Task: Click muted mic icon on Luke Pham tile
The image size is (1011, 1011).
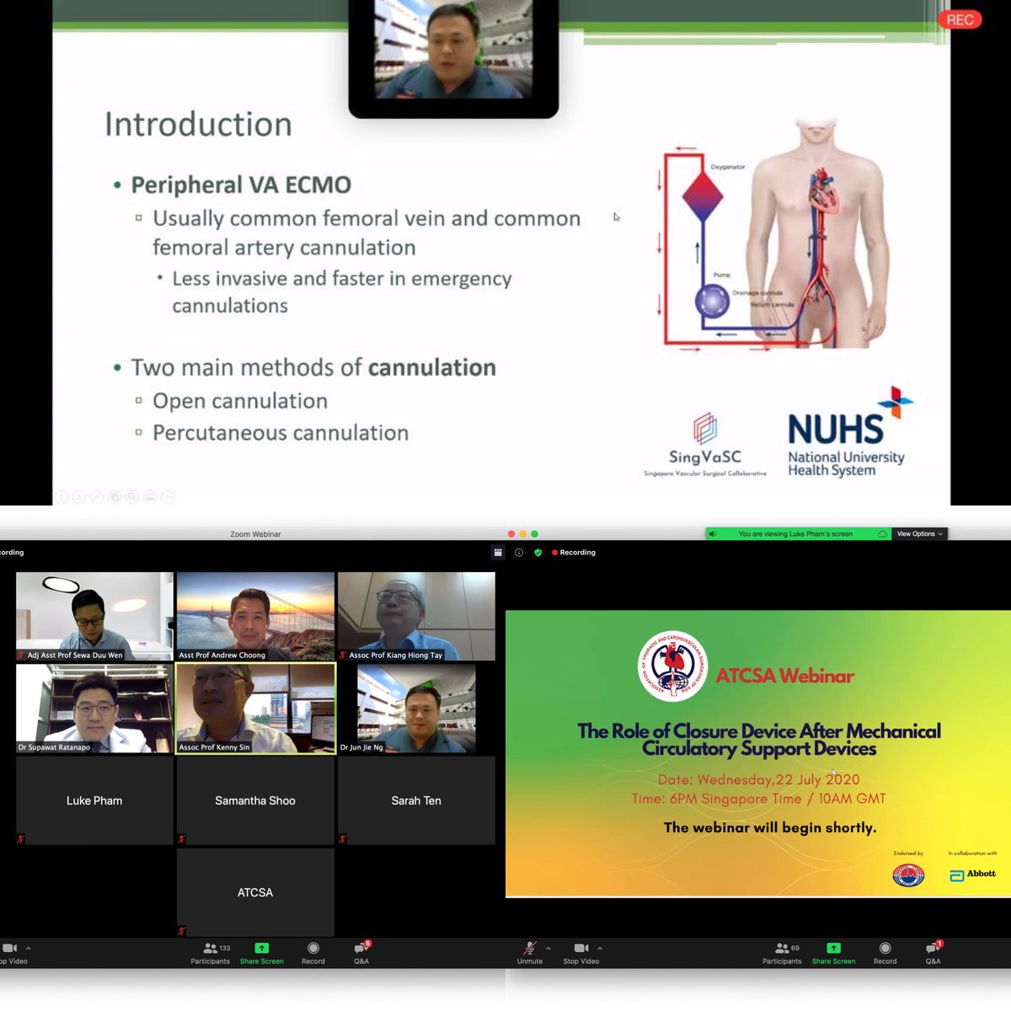Action: click(x=21, y=839)
